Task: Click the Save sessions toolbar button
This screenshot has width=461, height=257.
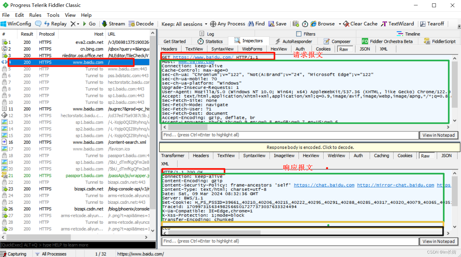Action: [x=277, y=24]
